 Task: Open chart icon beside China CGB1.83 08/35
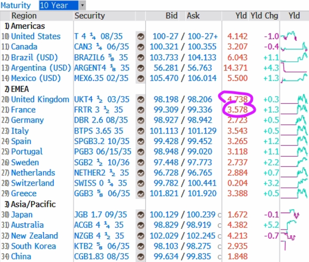click(141, 257)
